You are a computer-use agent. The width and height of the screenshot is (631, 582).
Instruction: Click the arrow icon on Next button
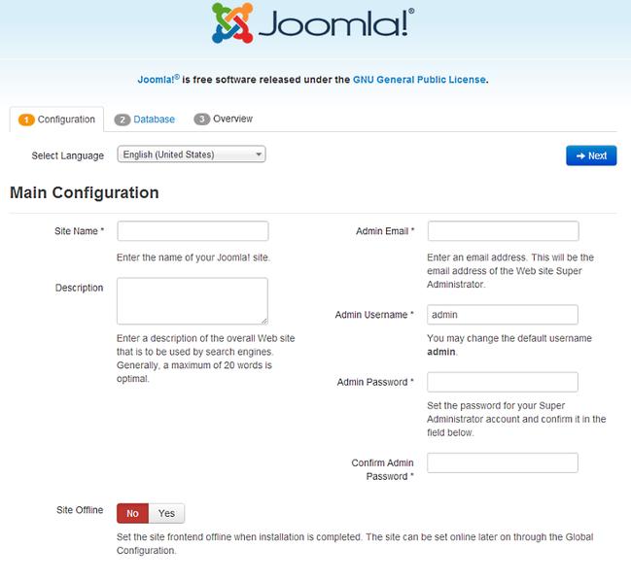580,155
